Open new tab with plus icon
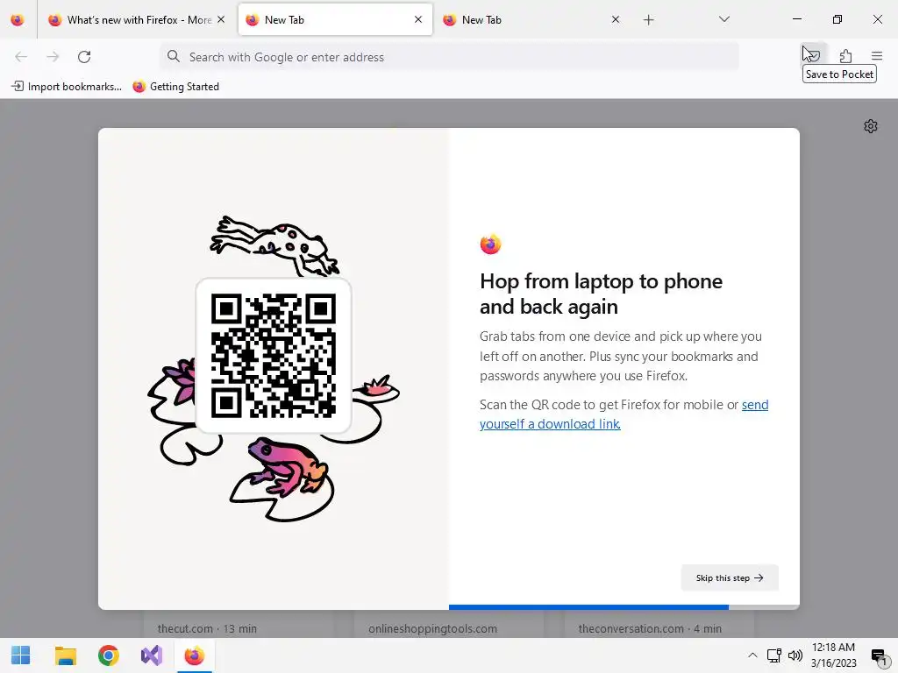 click(648, 20)
